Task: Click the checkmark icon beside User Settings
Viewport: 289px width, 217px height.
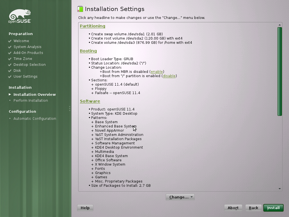Action: [10, 77]
